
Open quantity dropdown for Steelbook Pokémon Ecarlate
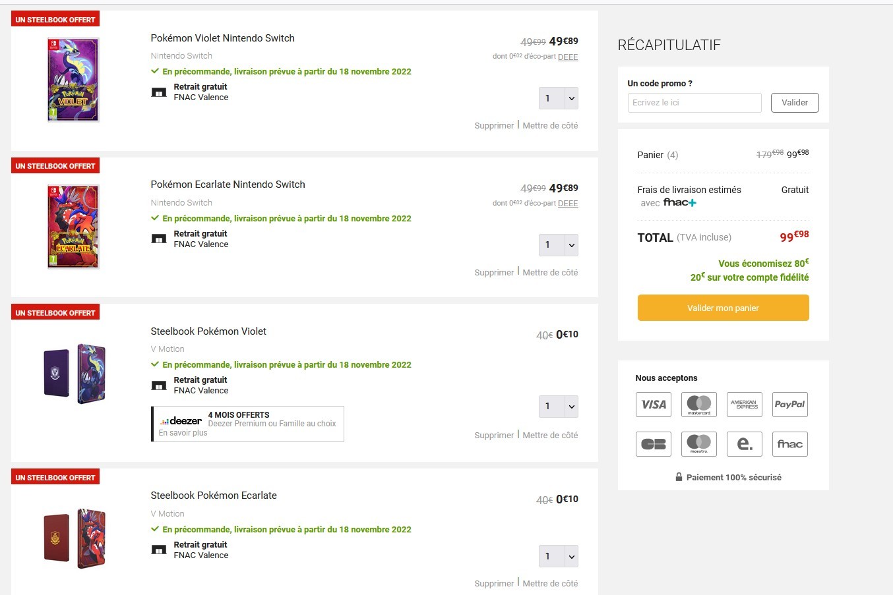click(x=559, y=556)
